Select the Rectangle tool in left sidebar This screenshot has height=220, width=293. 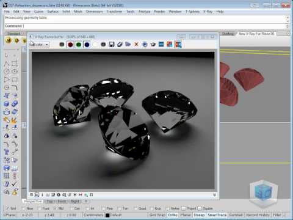(15, 79)
